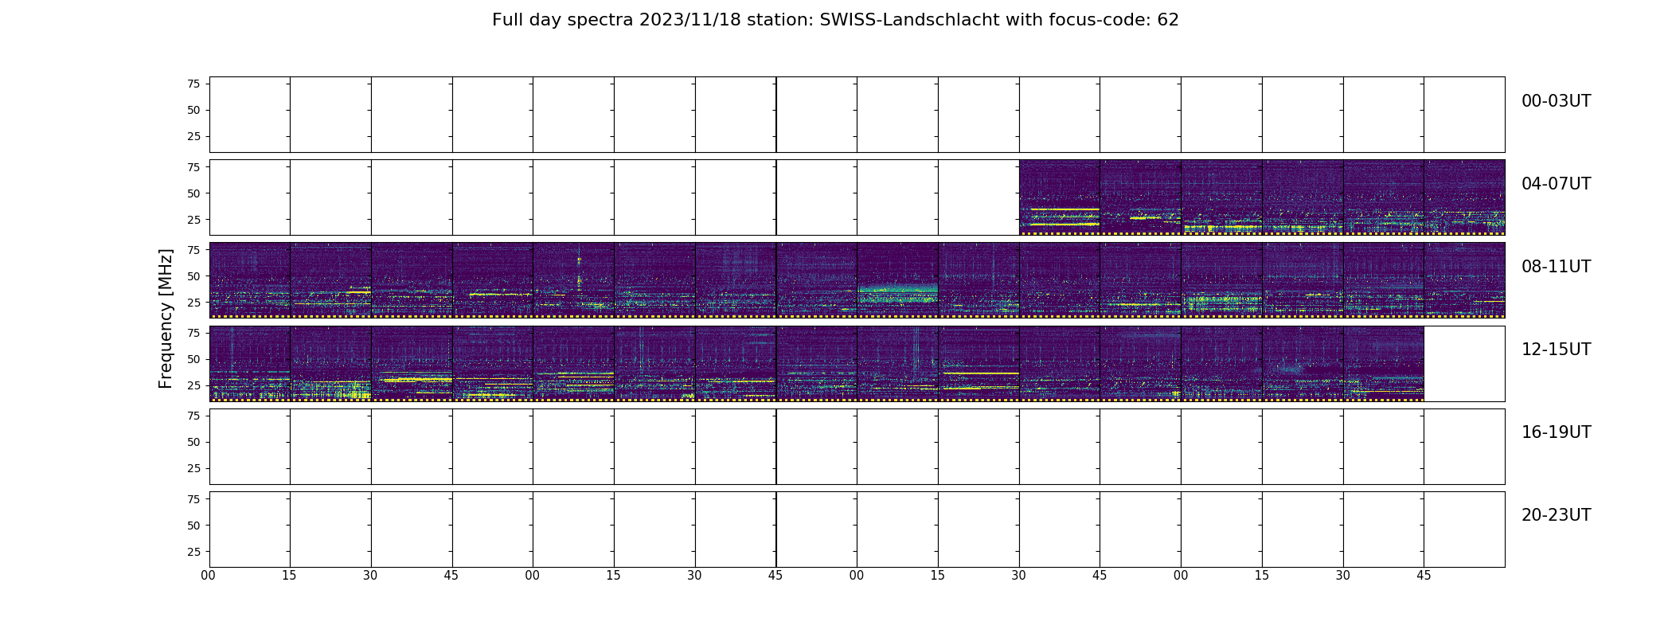This screenshot has width=1672, height=637.
Task: Open the 12:00 spectrogram panel in 12-15UT row
Action: pyautogui.click(x=250, y=363)
